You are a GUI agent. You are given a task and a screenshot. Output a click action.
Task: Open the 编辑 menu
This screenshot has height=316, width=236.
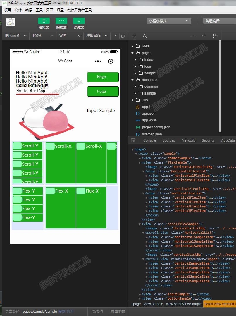[x=29, y=10]
